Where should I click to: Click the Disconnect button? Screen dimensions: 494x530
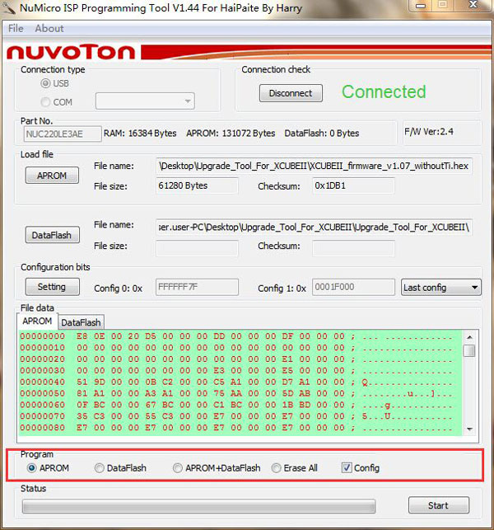point(291,93)
